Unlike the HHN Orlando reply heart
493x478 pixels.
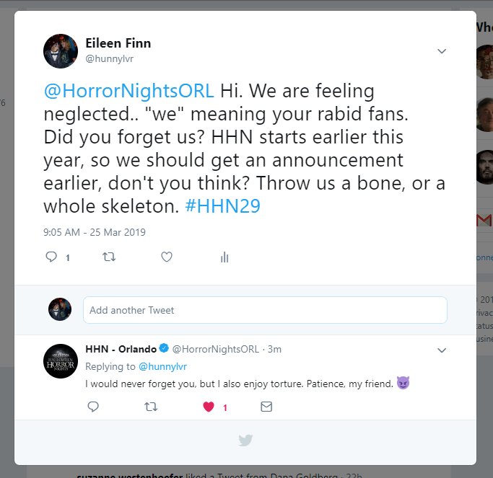[x=209, y=407]
